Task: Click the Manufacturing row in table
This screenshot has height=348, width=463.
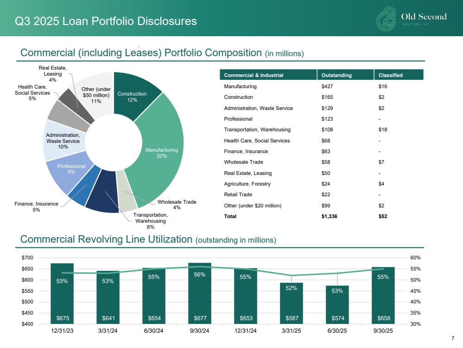Action: [x=240, y=86]
